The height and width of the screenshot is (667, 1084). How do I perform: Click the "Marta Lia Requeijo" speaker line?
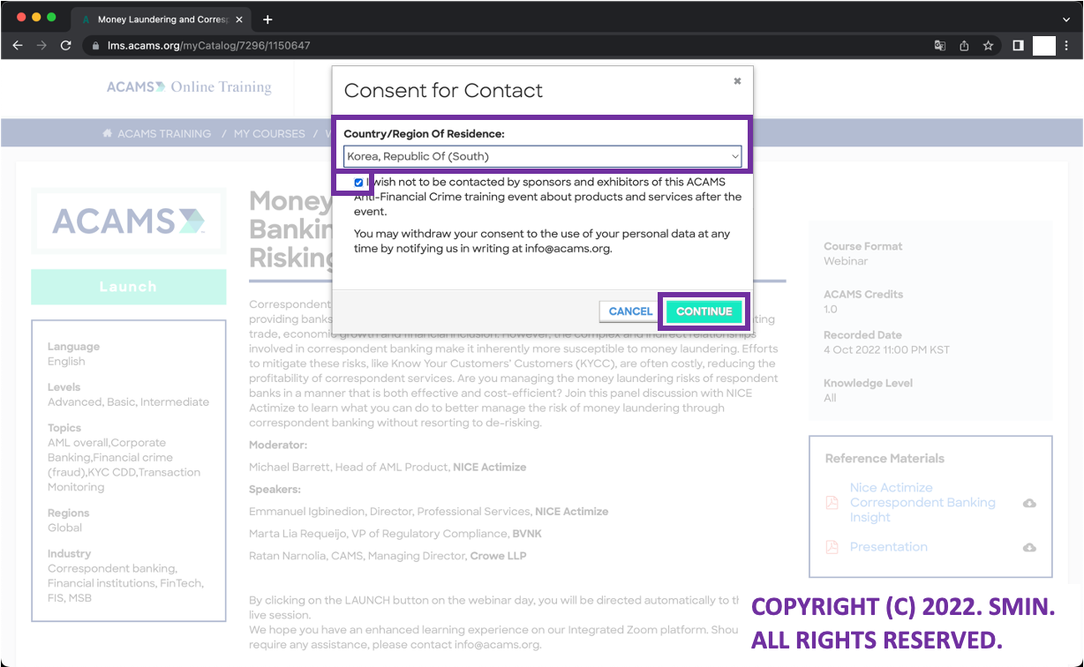pyautogui.click(x=394, y=534)
